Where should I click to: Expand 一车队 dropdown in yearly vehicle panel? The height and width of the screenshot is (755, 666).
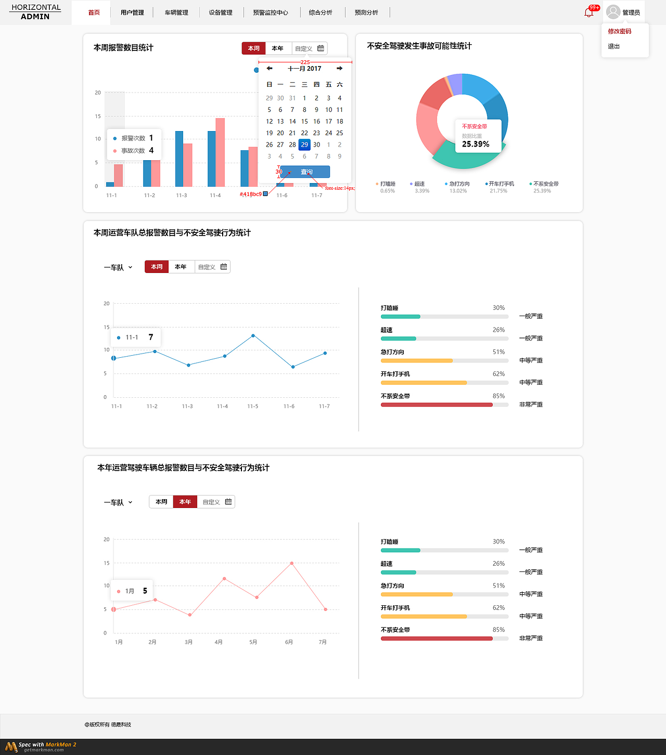point(118,502)
